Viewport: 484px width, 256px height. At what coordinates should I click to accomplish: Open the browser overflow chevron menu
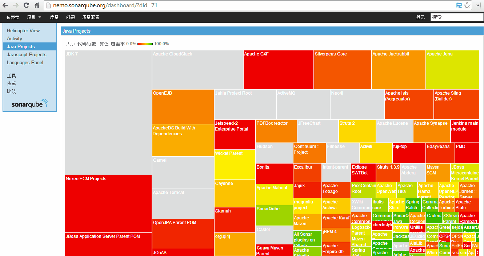pos(478,5)
